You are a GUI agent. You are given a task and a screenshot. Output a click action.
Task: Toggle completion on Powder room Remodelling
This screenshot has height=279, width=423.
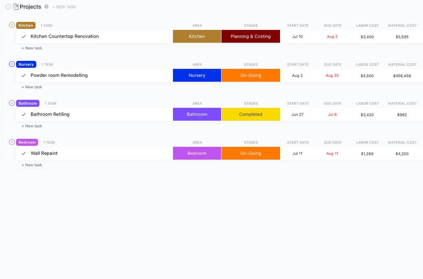(24, 75)
